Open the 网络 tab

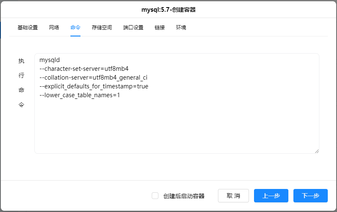[54, 28]
